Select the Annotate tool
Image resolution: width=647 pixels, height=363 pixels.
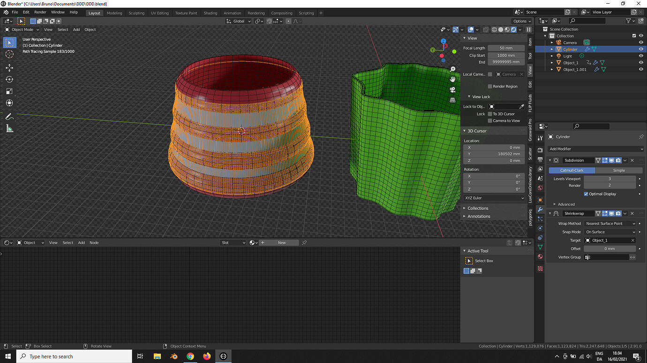point(9,116)
